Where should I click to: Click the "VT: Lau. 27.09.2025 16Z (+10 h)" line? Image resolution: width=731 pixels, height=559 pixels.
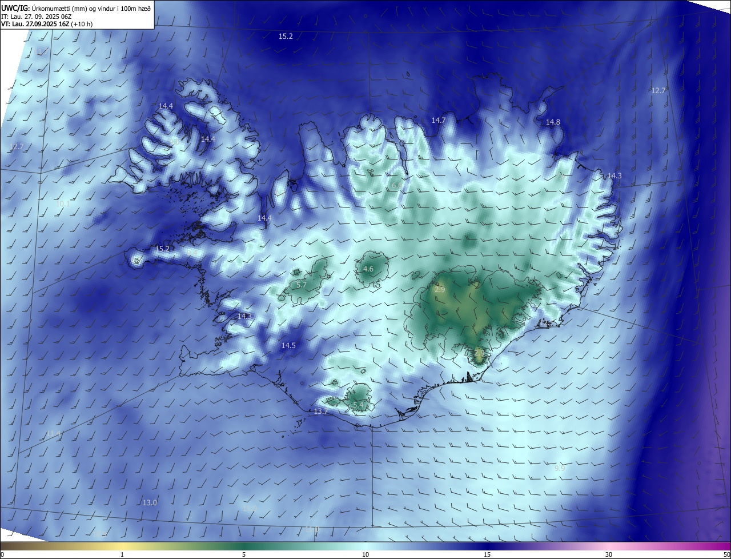click(x=47, y=24)
